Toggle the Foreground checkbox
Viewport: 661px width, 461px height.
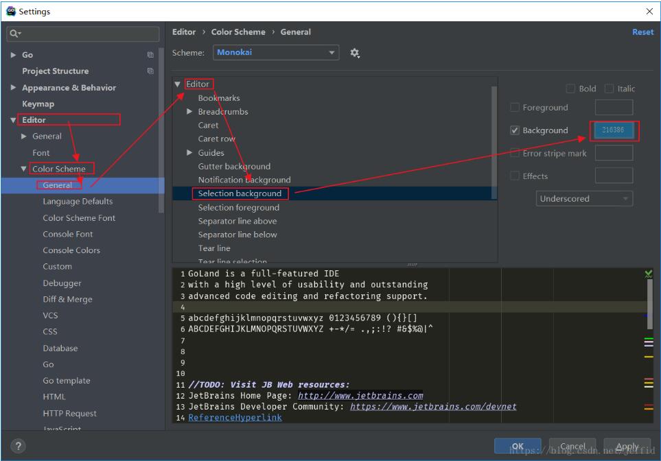[515, 108]
